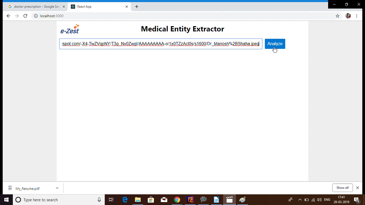Open Chrome's three-dot menu

[357, 16]
